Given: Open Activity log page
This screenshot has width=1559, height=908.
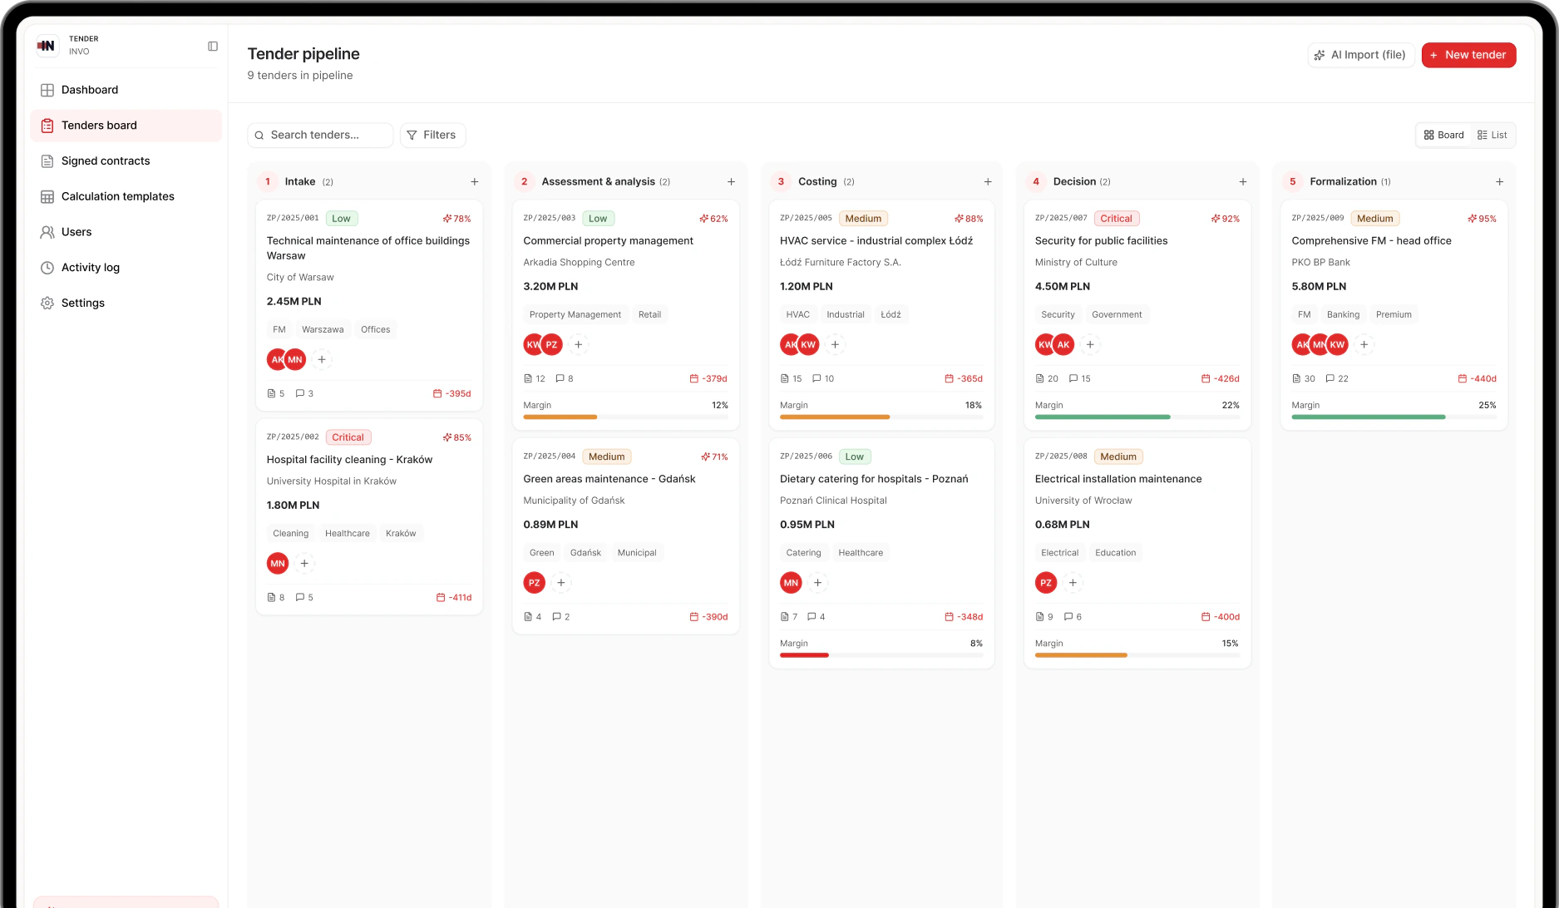Looking at the screenshot, I should click(x=126, y=268).
